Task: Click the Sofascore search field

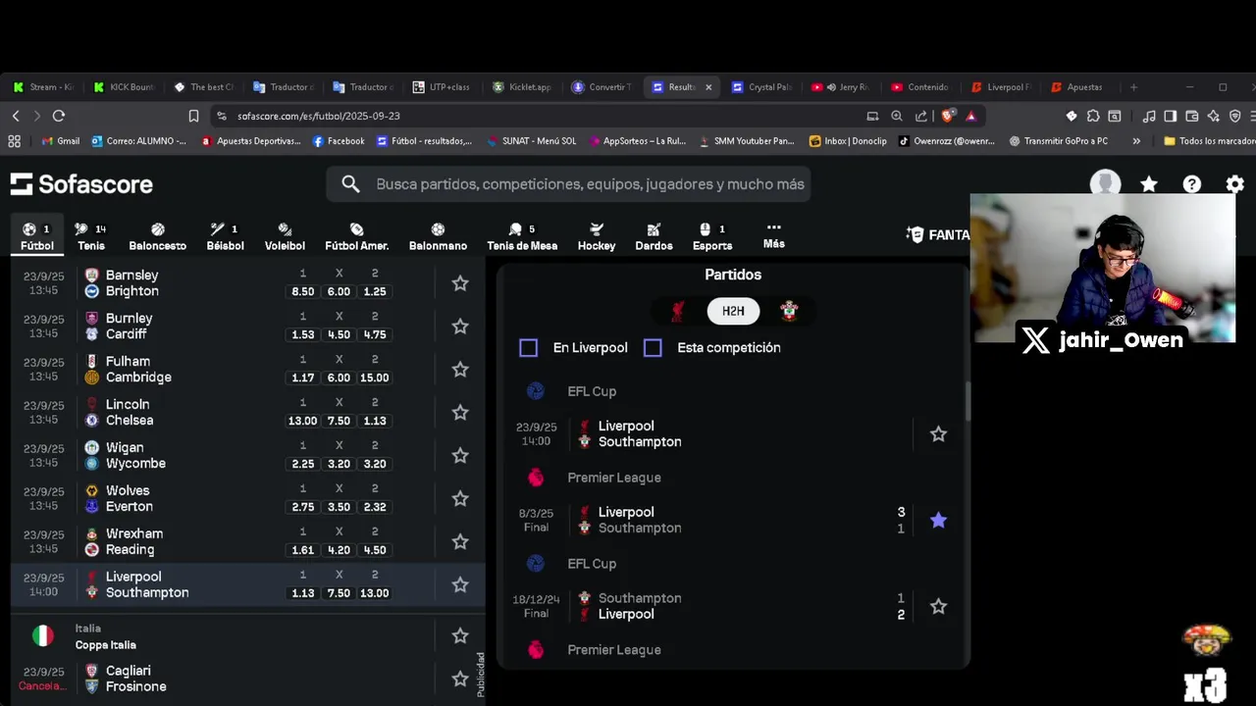Action: coord(568,183)
